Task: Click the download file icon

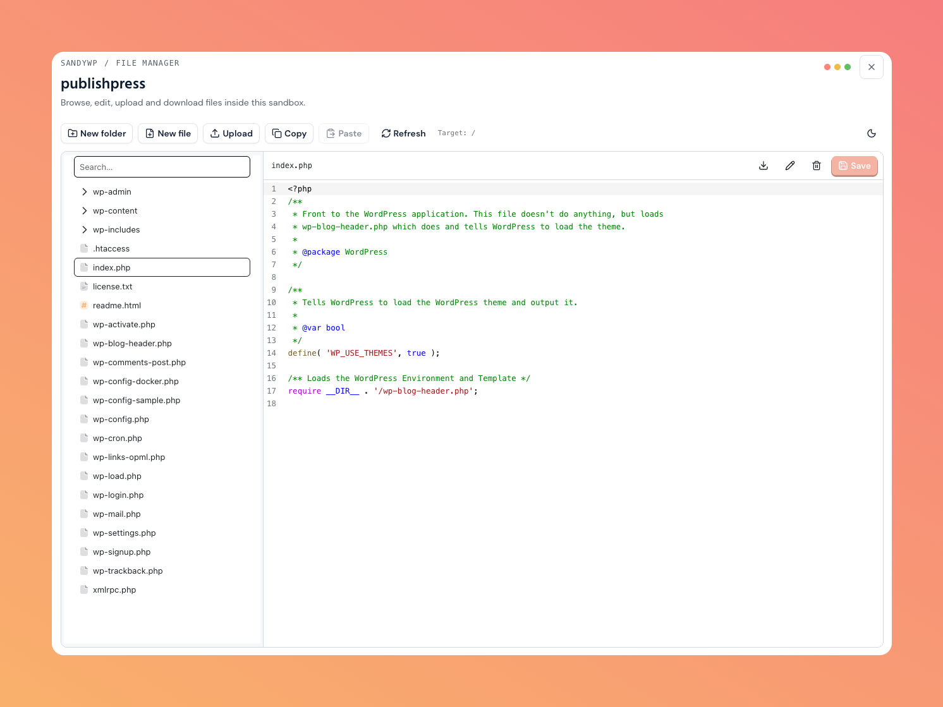Action: pos(764,166)
